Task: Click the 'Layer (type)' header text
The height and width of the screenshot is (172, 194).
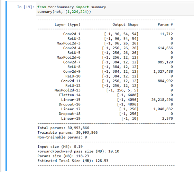Action: click(67, 24)
